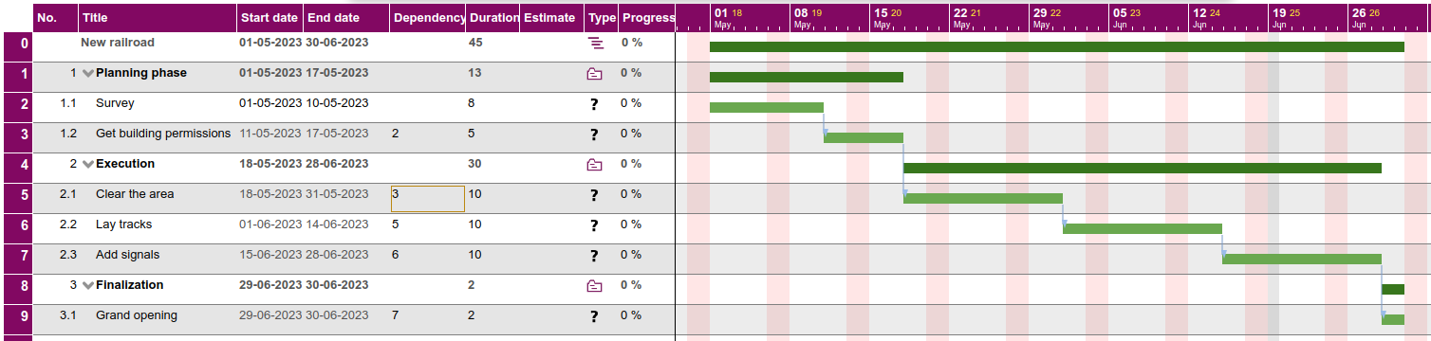Click the folder type icon of Finalization row
This screenshot has width=1431, height=341.
595,285
